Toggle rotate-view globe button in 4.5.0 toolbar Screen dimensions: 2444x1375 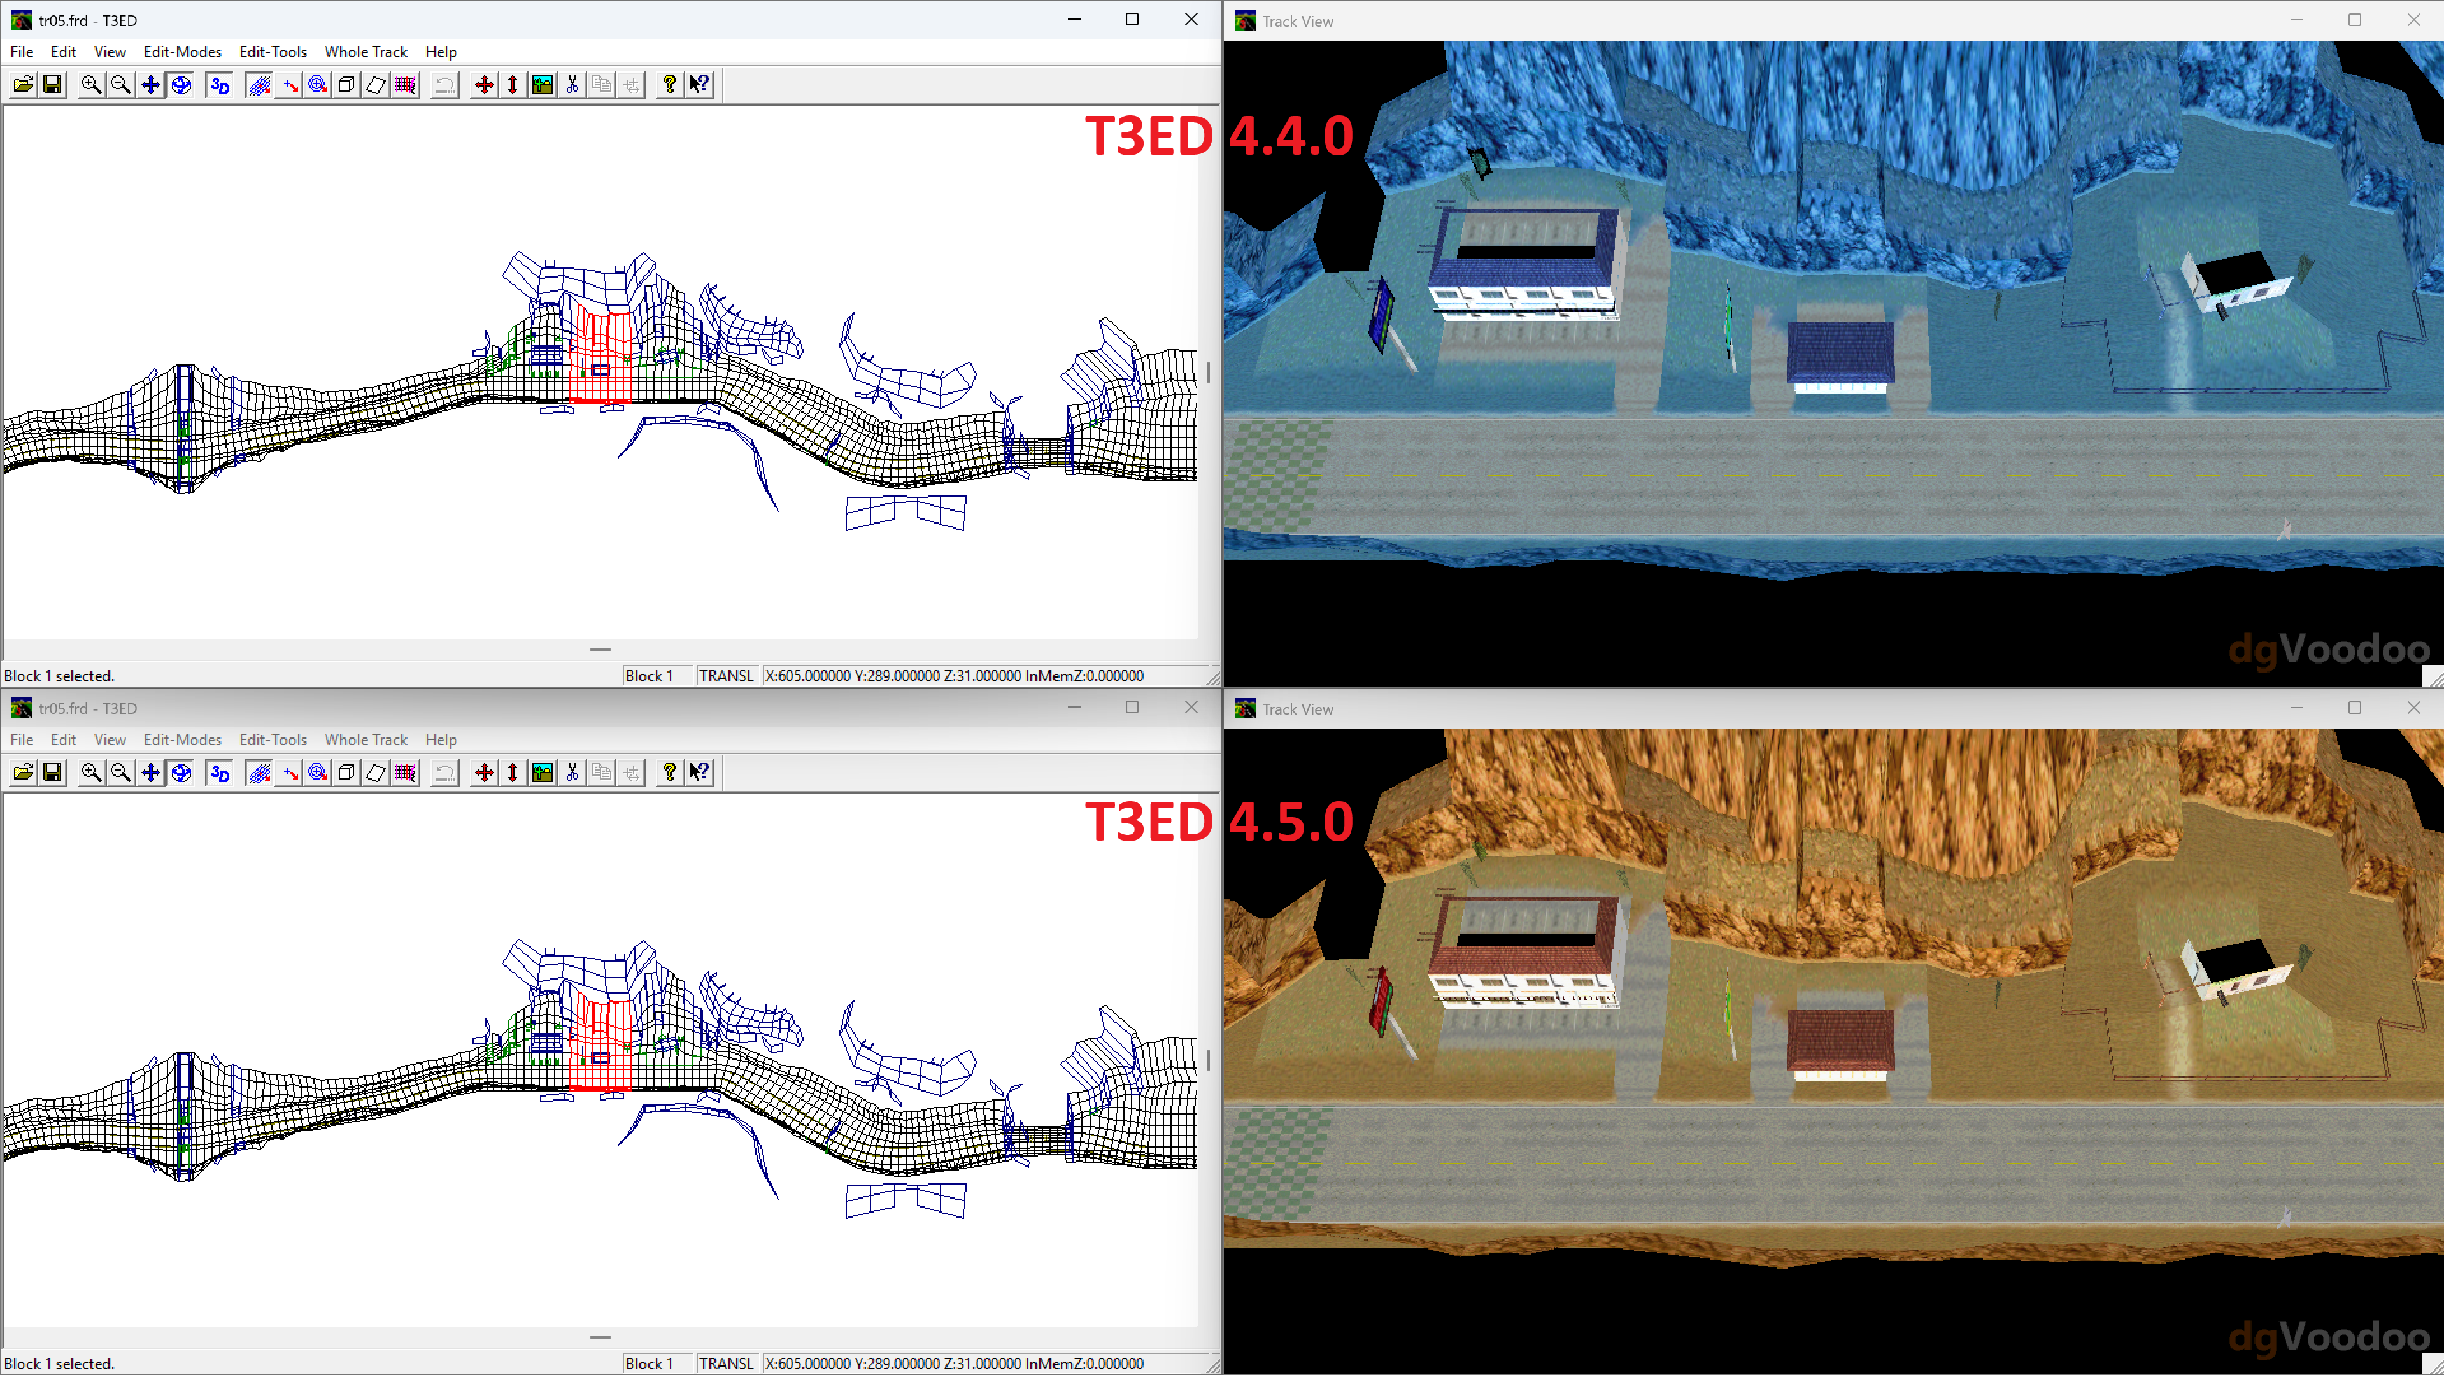[181, 773]
